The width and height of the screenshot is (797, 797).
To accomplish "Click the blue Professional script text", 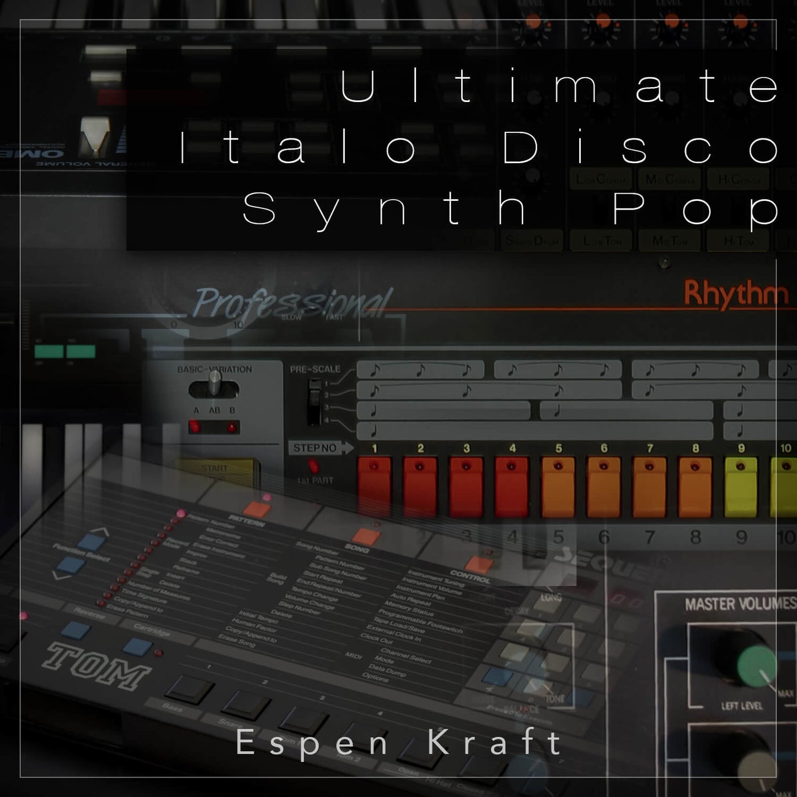I will pyautogui.click(x=292, y=303).
